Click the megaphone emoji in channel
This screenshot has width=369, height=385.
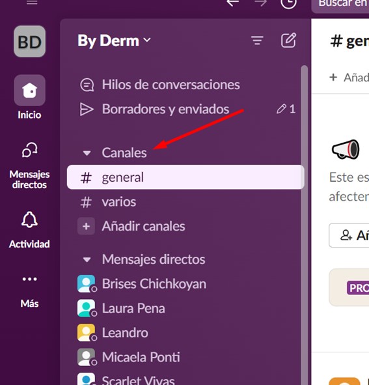click(x=346, y=149)
